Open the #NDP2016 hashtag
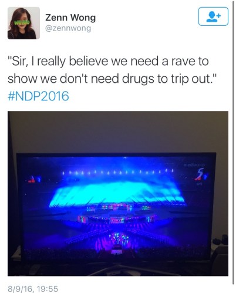Screen dimensions: 236x293 tap(38, 96)
